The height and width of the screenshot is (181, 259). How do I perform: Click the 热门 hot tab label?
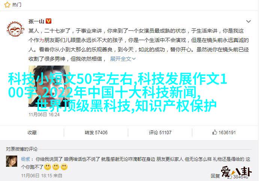[17, 5]
